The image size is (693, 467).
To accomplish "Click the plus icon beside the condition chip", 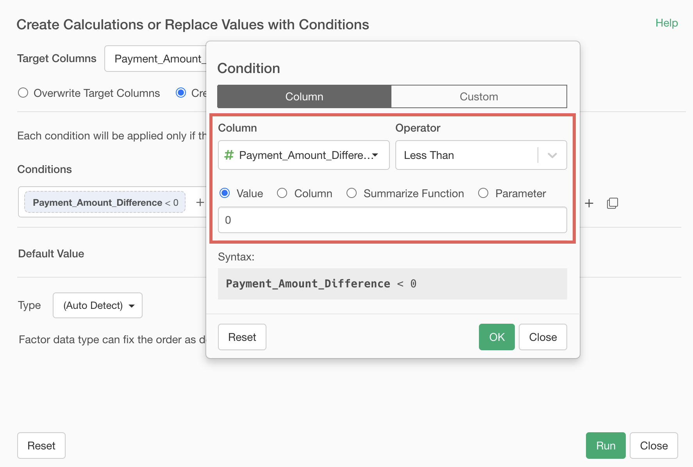I will click(200, 202).
